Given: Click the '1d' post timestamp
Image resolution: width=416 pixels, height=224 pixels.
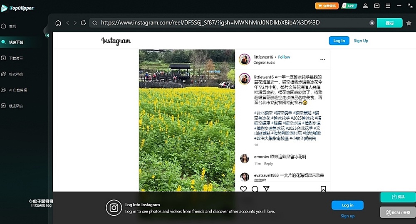Looking at the screenshot, I should click(x=256, y=145).
